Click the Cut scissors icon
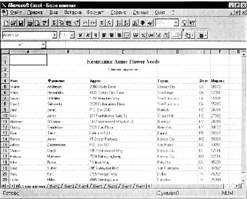247x199 pixels. [54, 23]
